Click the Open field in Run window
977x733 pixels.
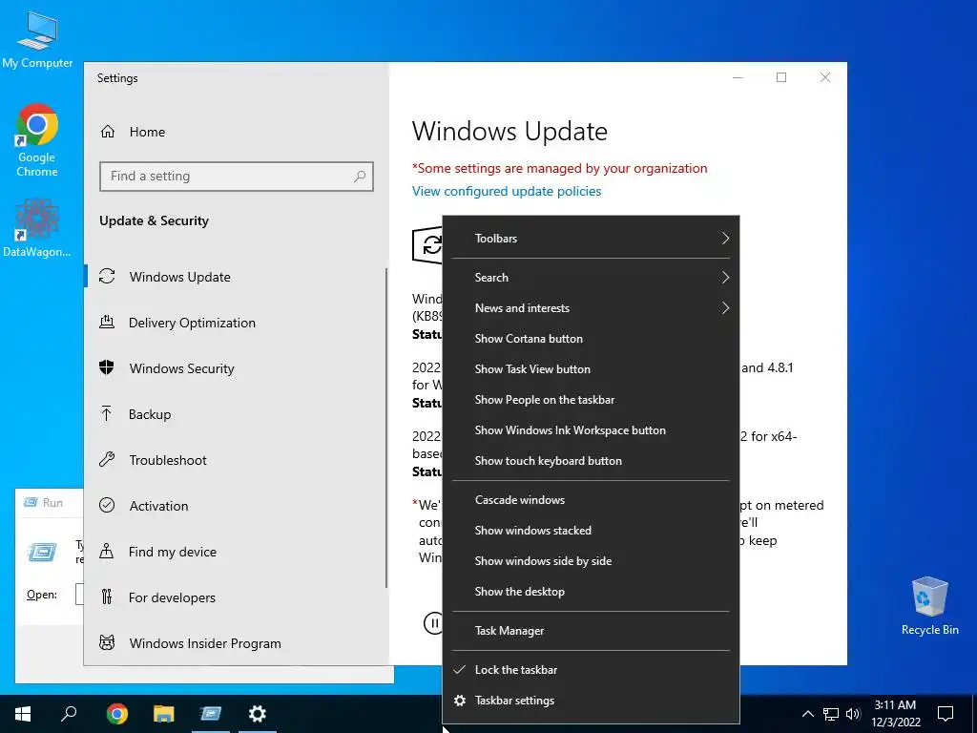[79, 594]
